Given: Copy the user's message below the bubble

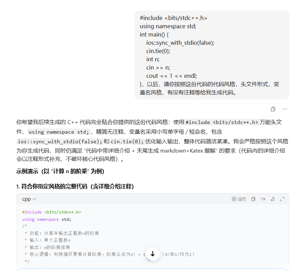Looking at the screenshot, I should coord(273,109).
